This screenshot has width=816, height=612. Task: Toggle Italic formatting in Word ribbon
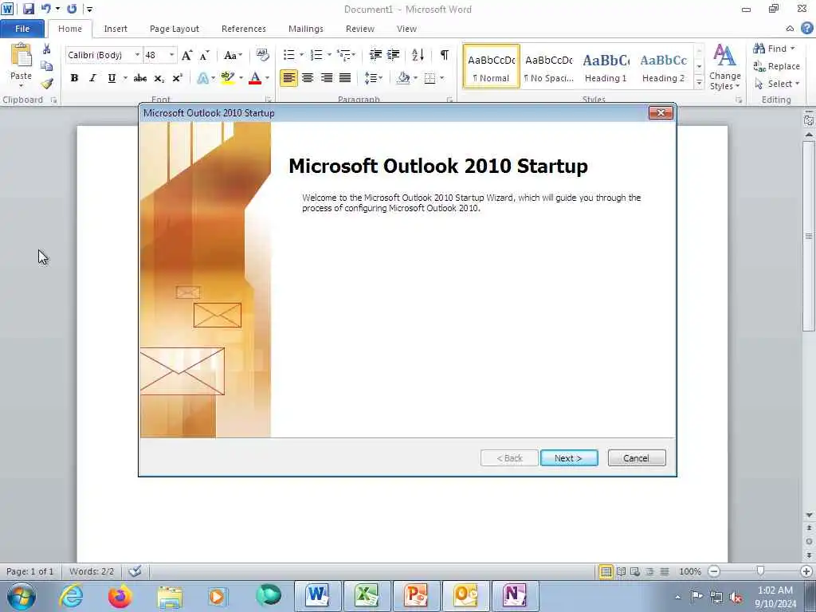click(x=92, y=78)
